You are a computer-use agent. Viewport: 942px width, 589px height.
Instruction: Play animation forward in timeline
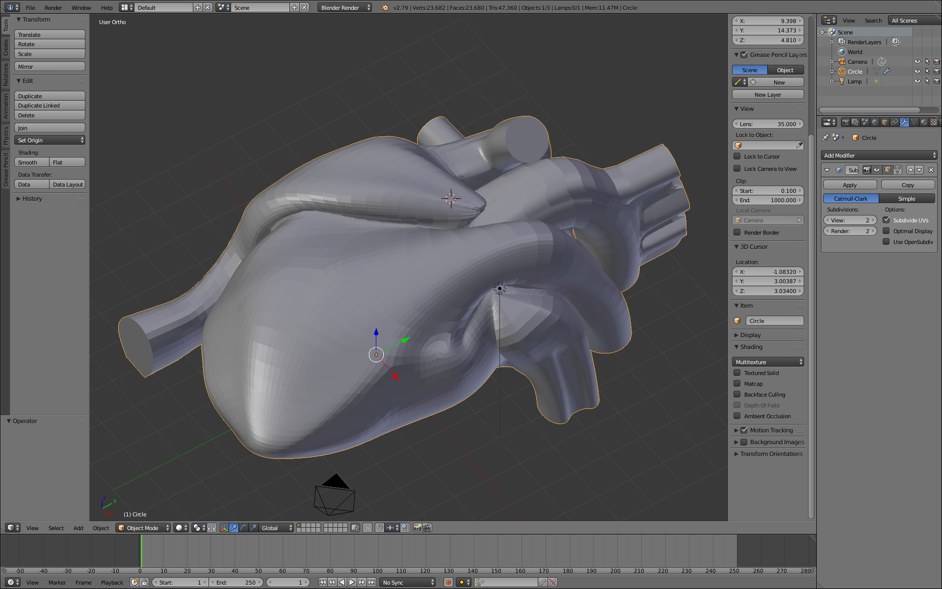[352, 582]
